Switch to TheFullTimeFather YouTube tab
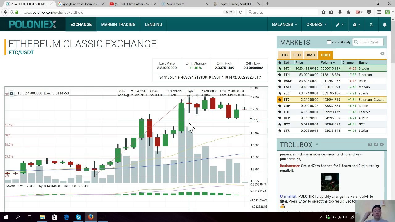 [x=133, y=4]
